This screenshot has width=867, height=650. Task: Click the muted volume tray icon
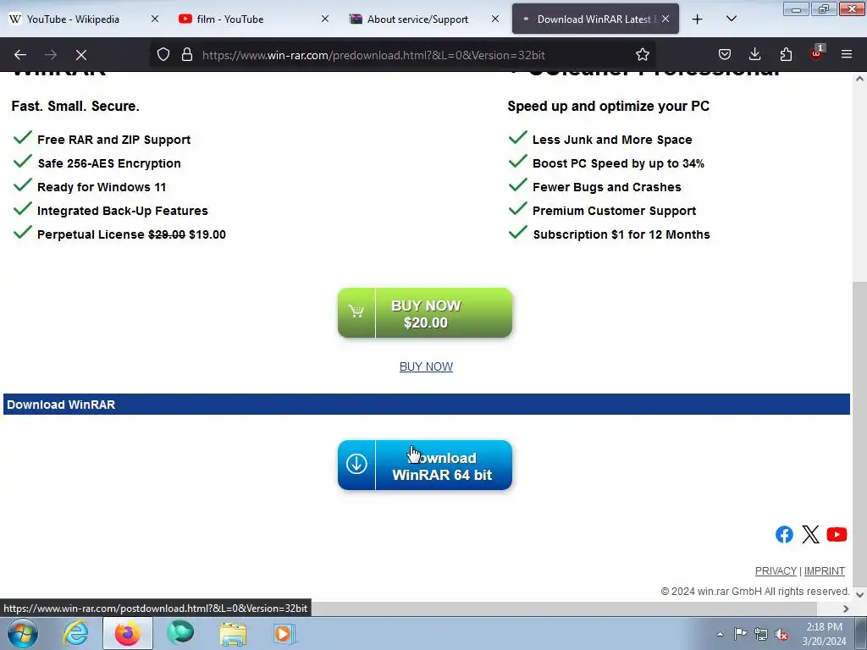pos(781,635)
